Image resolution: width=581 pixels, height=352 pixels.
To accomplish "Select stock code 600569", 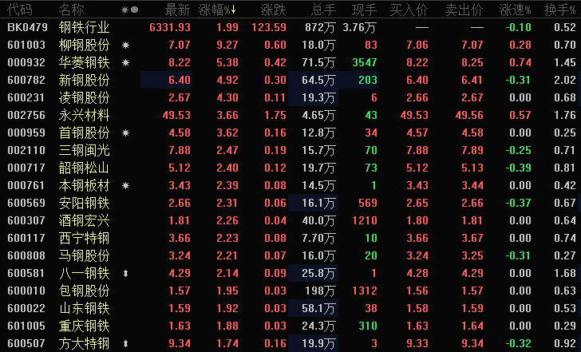I will point(26,203).
